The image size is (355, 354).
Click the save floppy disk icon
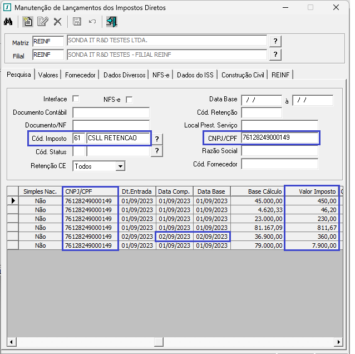77,22
